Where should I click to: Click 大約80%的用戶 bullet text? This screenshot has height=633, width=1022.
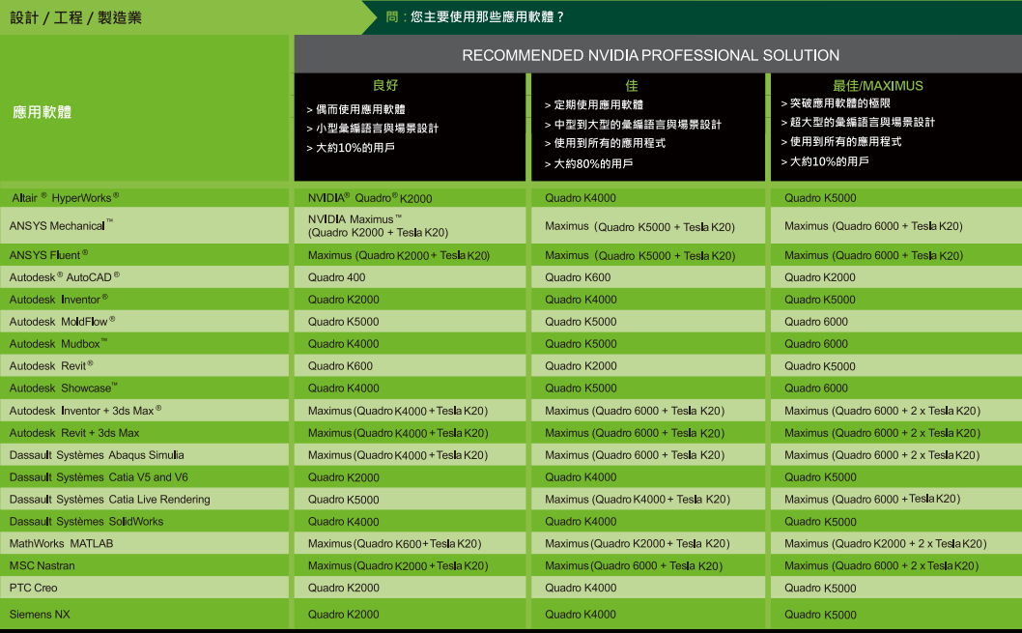coord(593,163)
